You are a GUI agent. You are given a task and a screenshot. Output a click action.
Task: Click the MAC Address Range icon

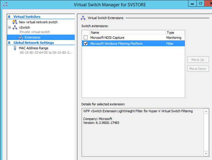coord(15,48)
